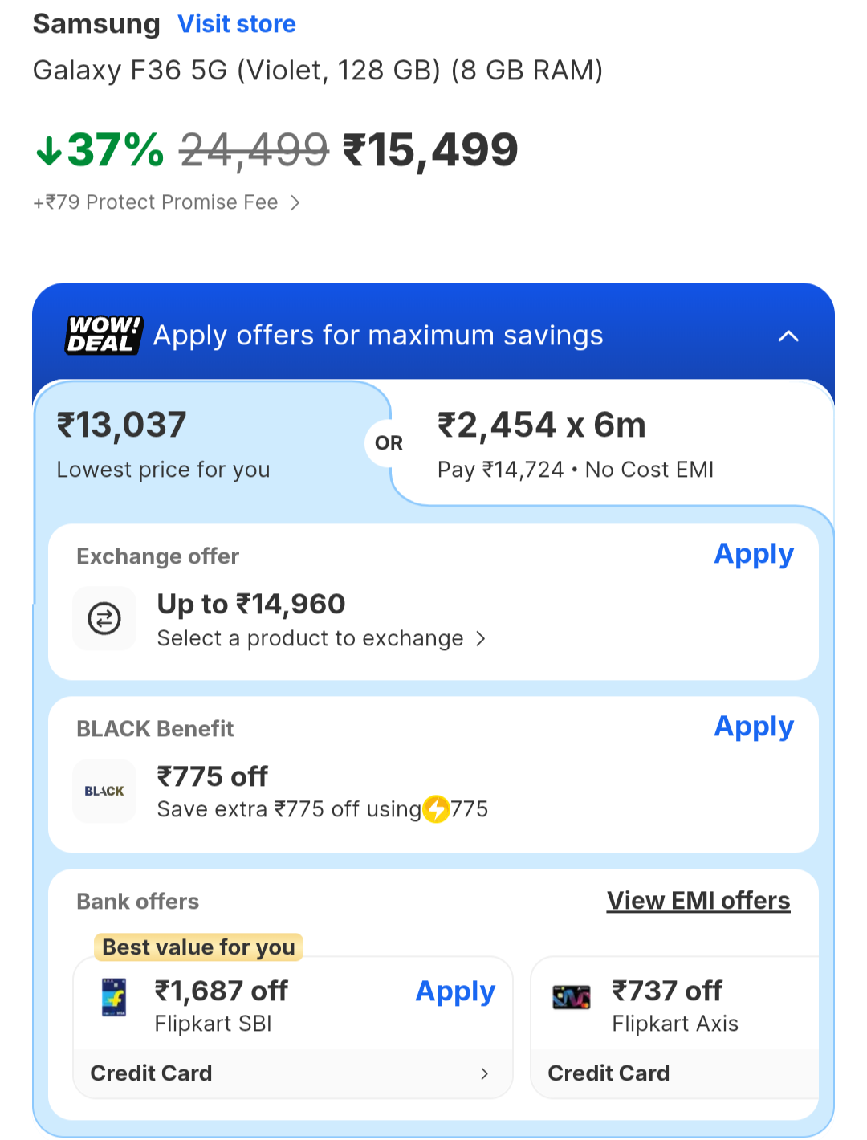The width and height of the screenshot is (867, 1140).
Task: Click the WOW! DEAL badge icon
Action: click(104, 335)
